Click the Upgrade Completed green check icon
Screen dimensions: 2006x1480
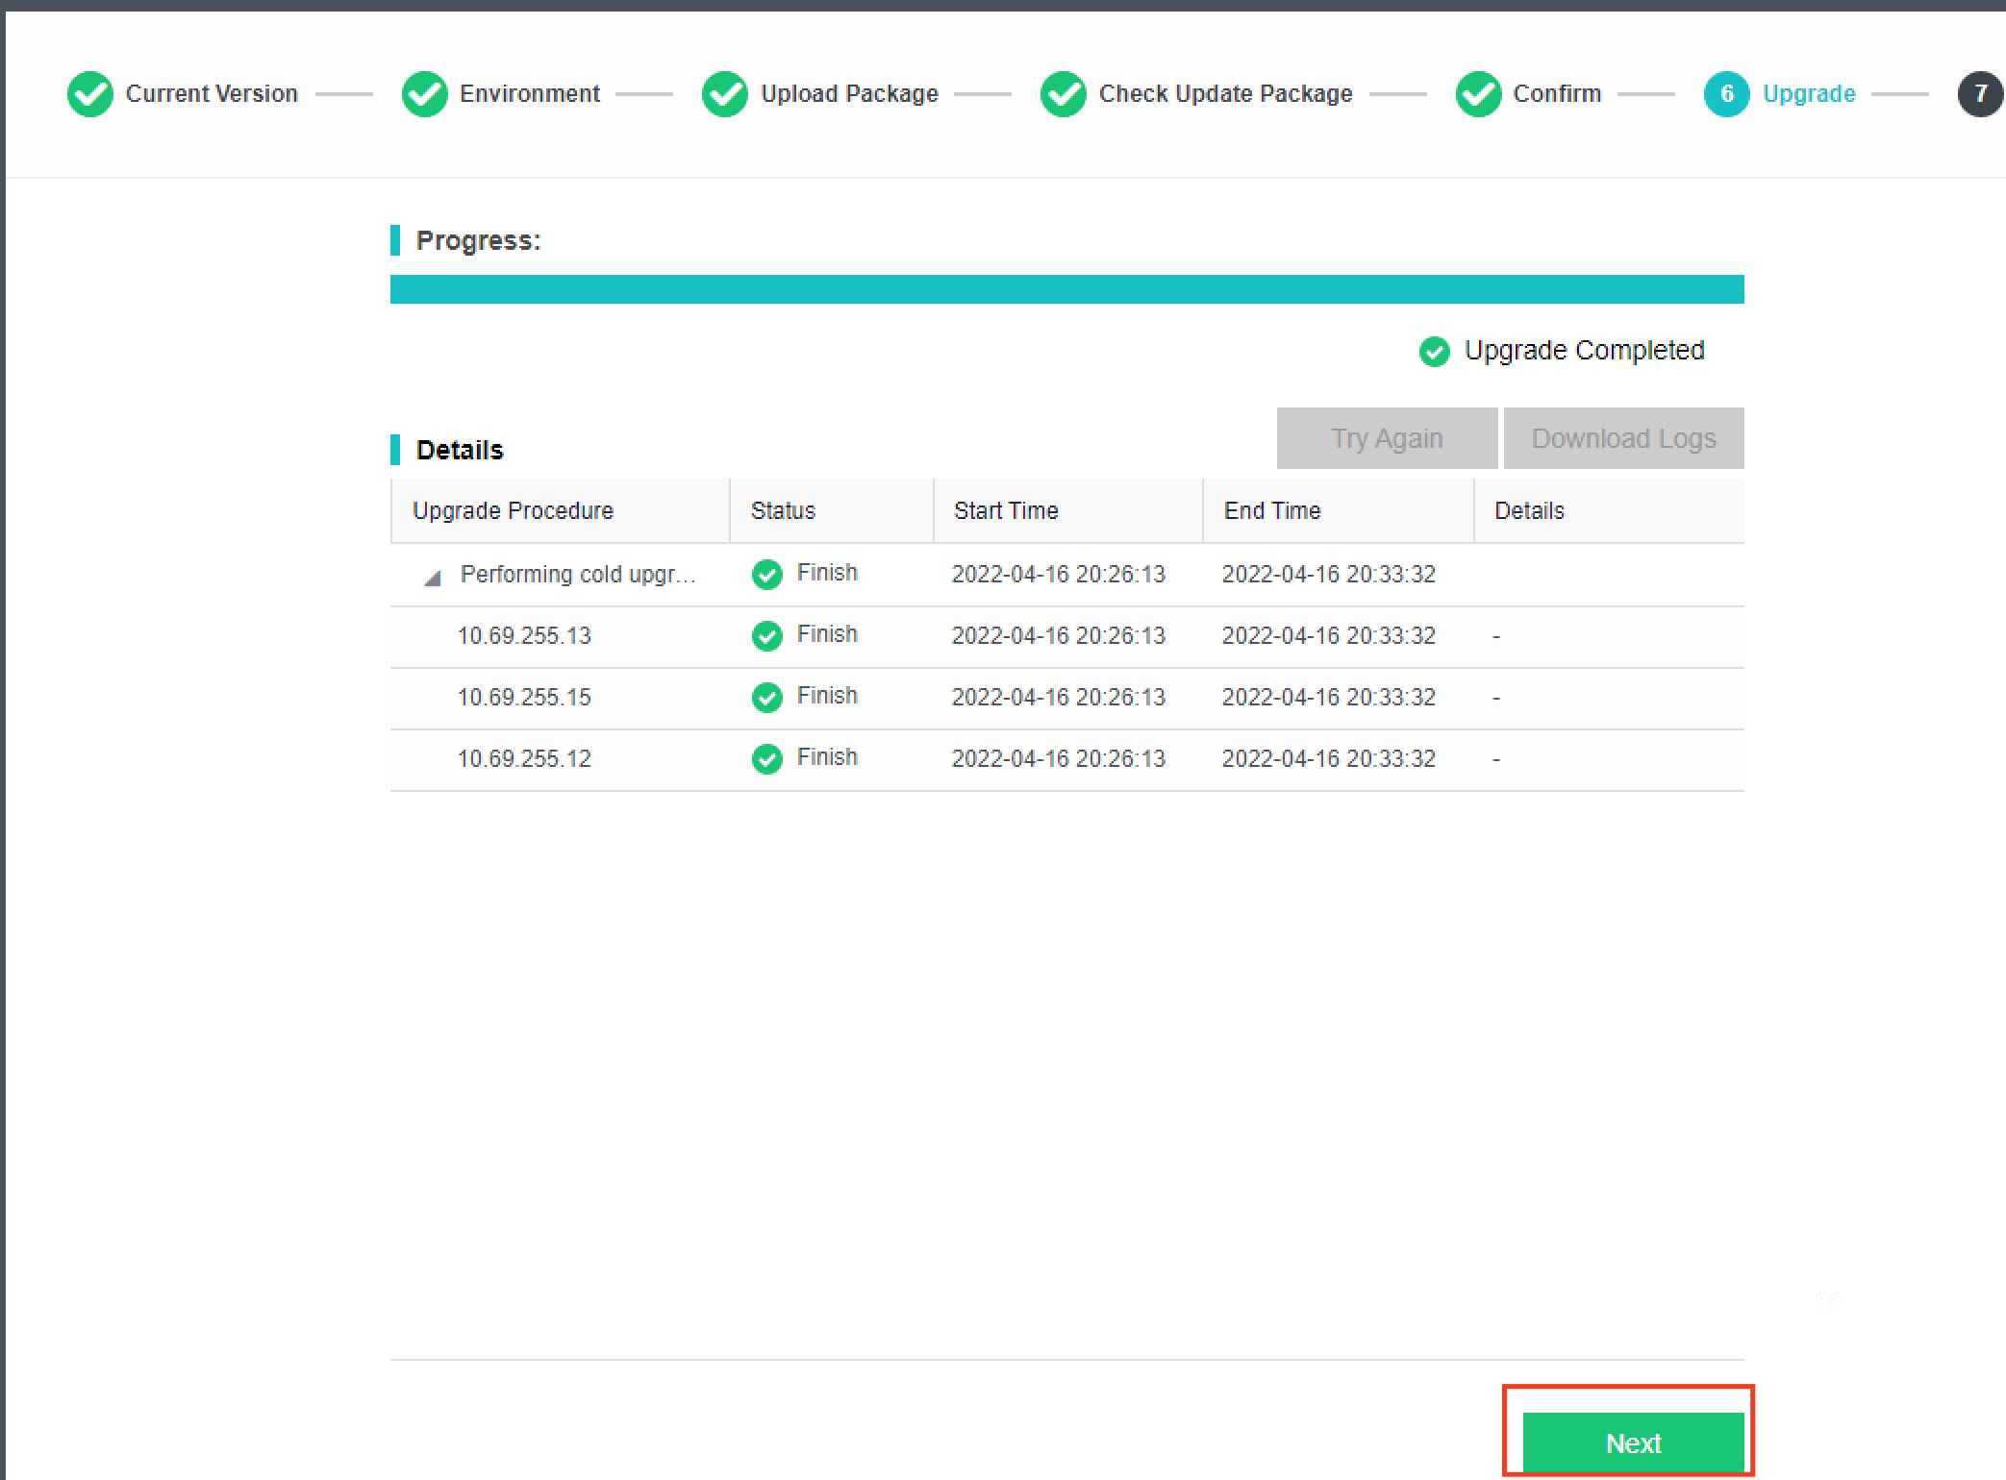(1435, 352)
